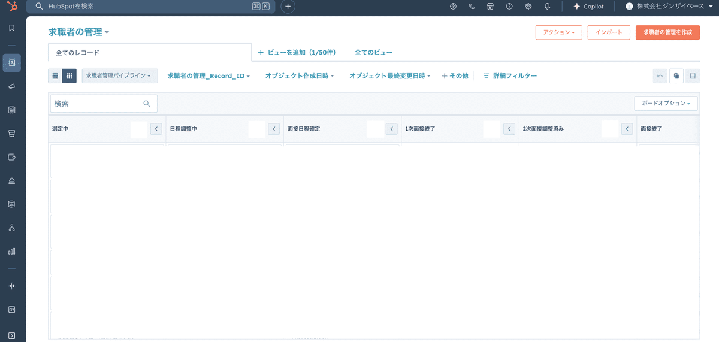The height and width of the screenshot is (342, 719).
Task: Open the ボードオプション dropdown
Action: 666,104
